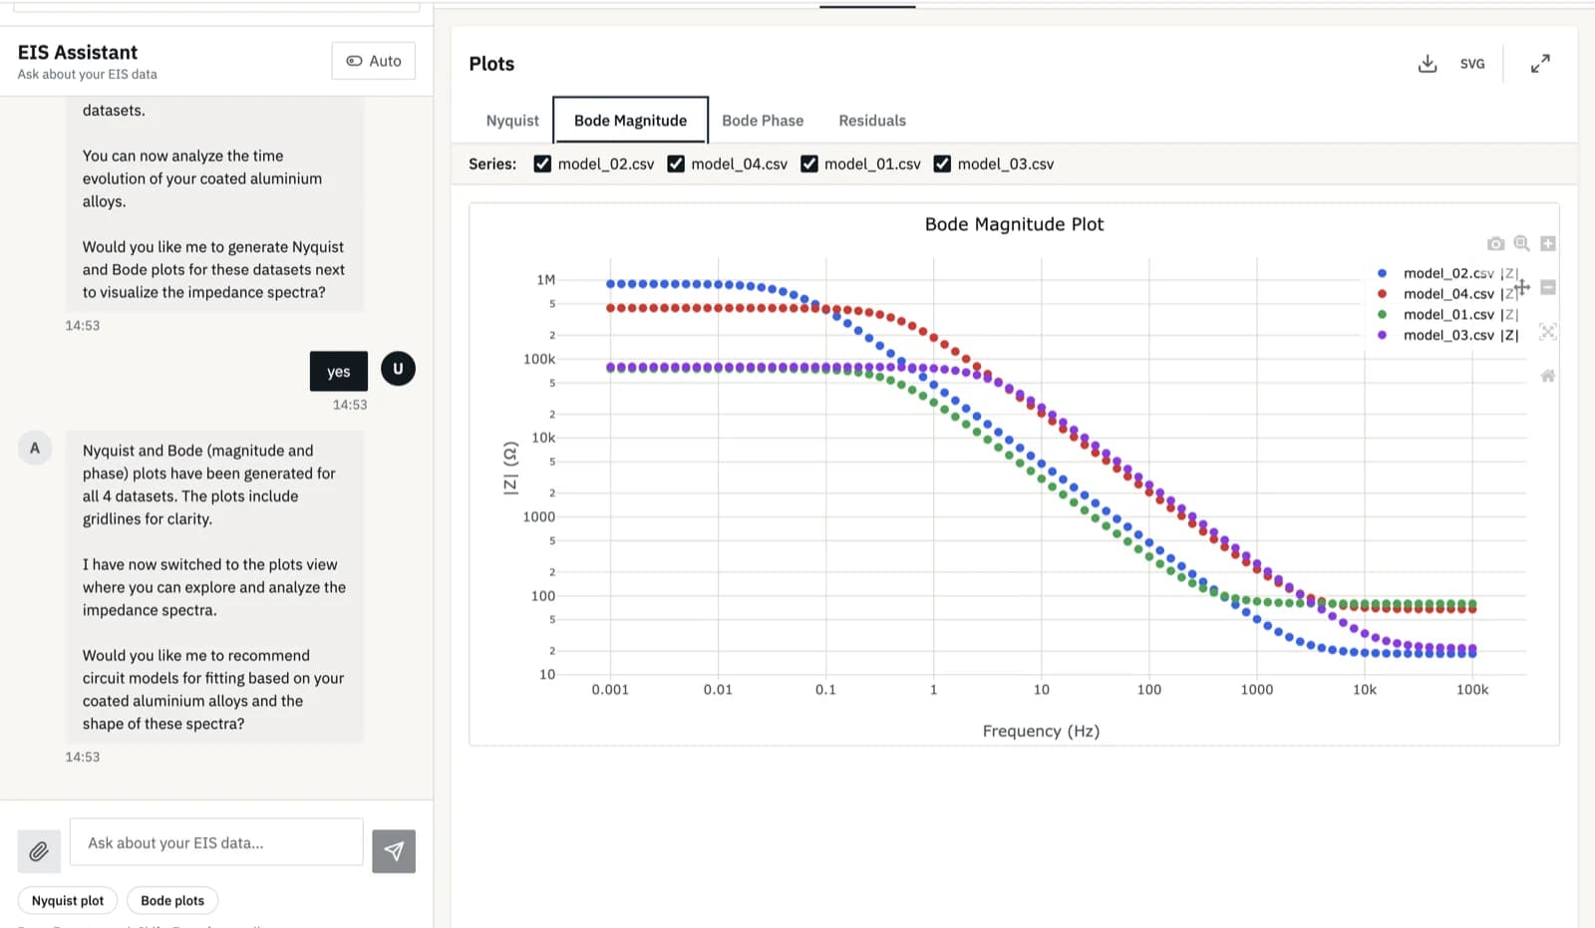Click the |Z| (Ω) axis label
The width and height of the screenshot is (1595, 928).
pos(510,467)
